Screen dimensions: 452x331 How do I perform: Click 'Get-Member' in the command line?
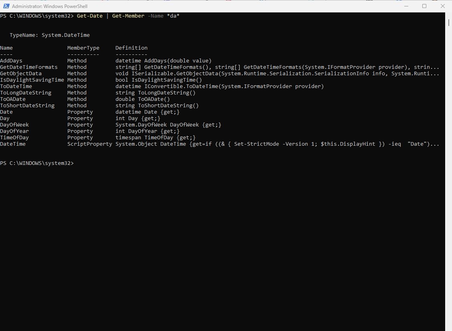(x=128, y=16)
